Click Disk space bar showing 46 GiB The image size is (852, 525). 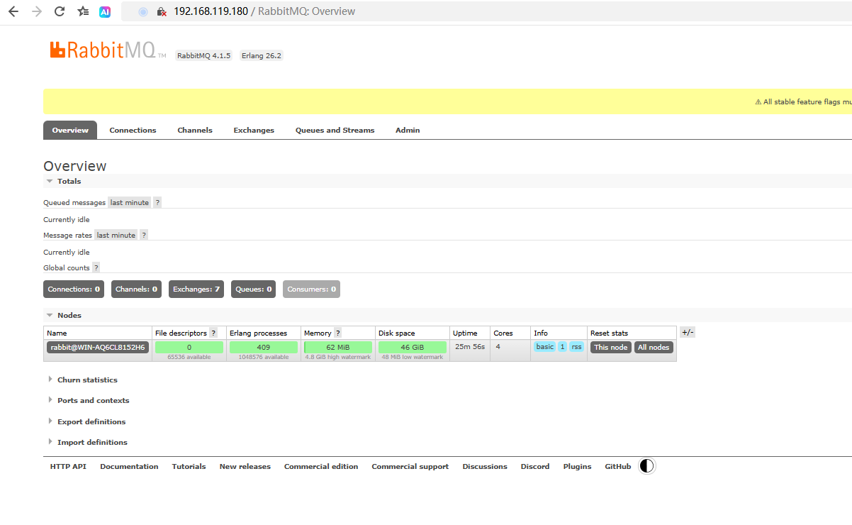[x=413, y=348]
